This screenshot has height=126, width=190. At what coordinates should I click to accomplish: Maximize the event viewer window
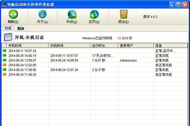179,5
